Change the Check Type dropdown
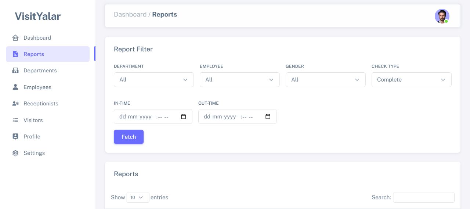 (411, 80)
